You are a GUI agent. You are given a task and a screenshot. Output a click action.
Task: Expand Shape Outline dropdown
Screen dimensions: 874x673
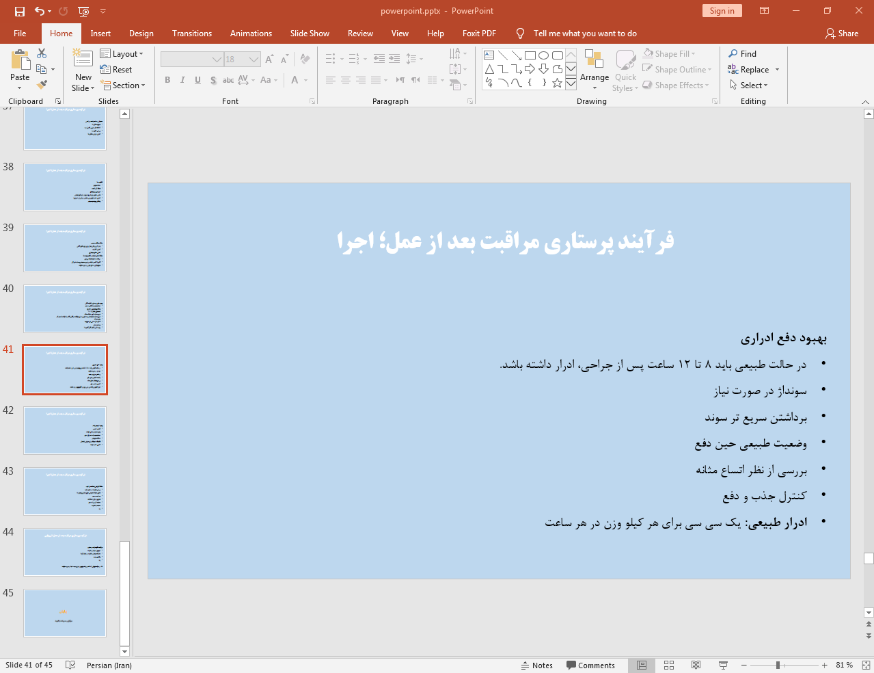[x=709, y=70]
